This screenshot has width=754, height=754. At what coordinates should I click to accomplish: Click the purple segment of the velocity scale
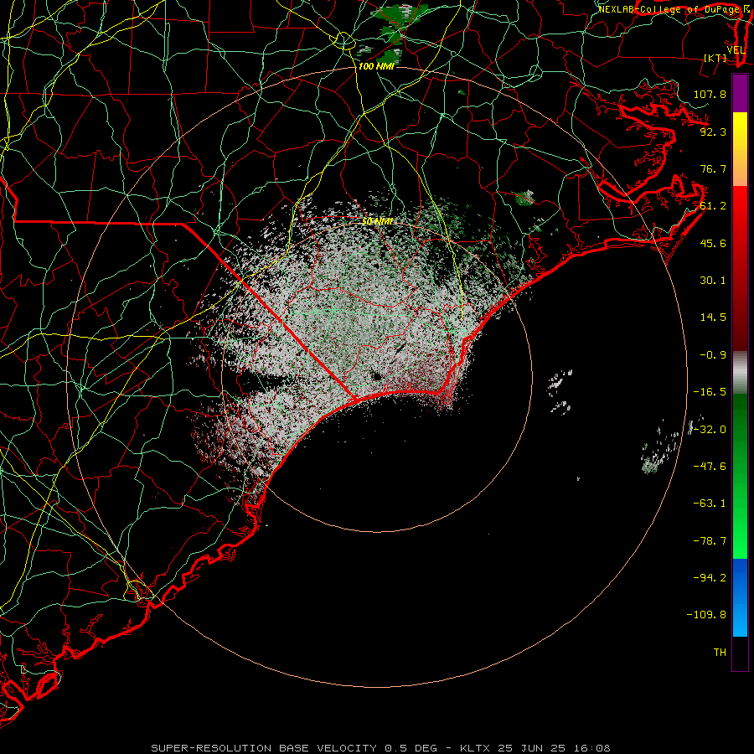[x=740, y=94]
